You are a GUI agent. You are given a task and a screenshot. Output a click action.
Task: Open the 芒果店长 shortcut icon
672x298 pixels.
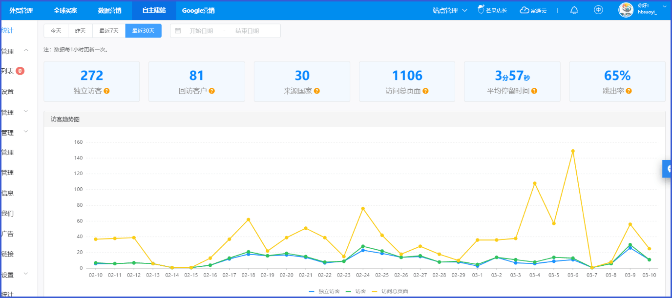tap(481, 10)
